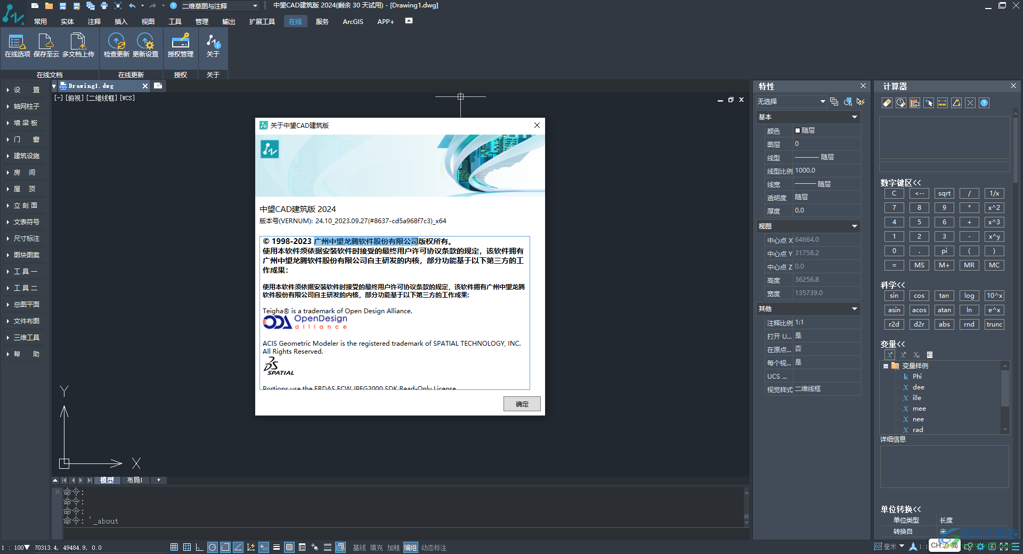Toggle grid display icon in status bar

(x=187, y=547)
